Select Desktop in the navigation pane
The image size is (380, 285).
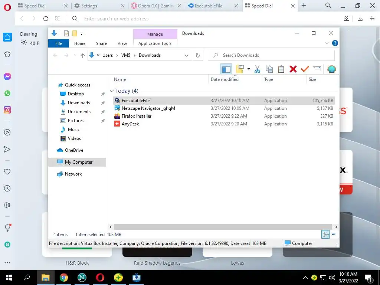pos(76,94)
